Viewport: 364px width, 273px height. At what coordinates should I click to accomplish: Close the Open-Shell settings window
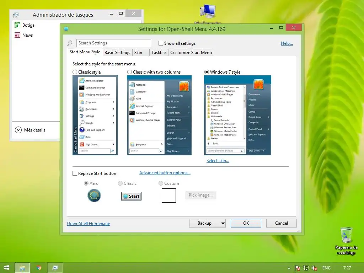(294, 28)
